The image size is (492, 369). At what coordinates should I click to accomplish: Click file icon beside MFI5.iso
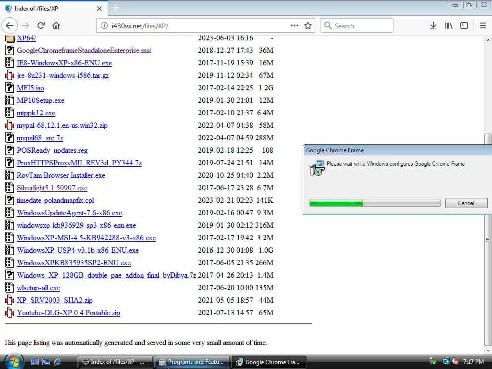(10, 87)
